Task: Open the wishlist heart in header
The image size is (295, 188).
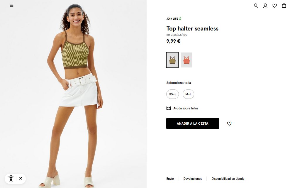Action: click(274, 6)
